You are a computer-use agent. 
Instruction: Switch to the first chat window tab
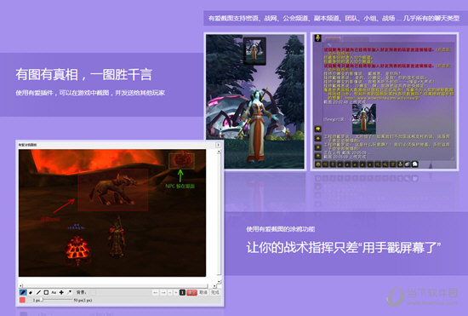(333, 39)
